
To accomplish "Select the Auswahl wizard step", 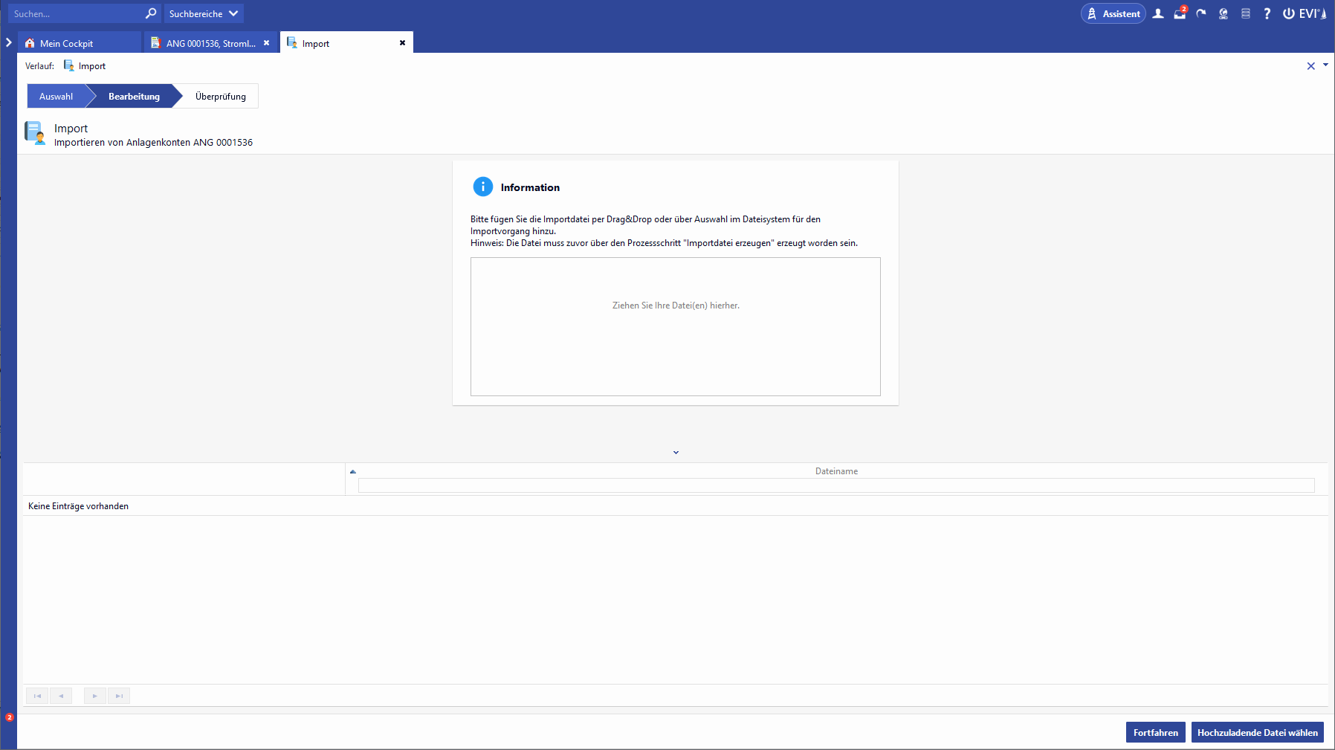I will click(56, 97).
